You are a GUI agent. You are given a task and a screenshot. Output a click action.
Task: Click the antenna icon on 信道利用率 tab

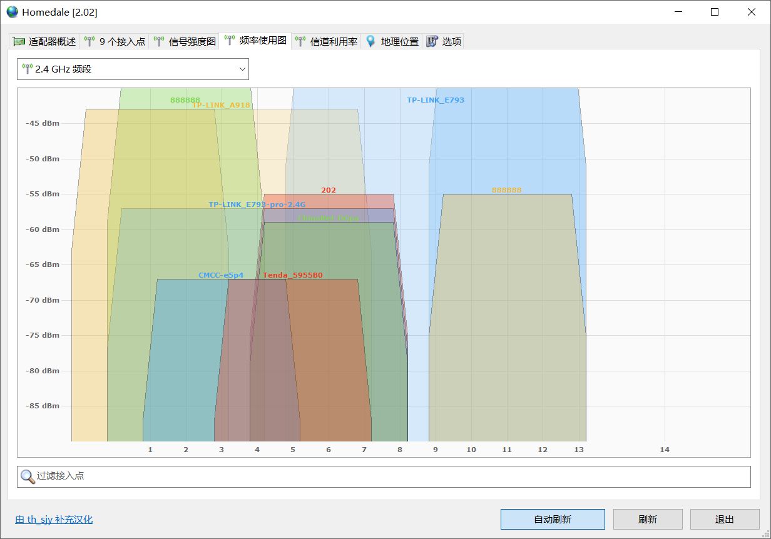300,41
